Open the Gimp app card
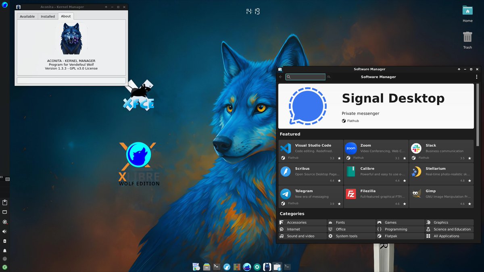This screenshot has width=484, height=272. (441, 197)
